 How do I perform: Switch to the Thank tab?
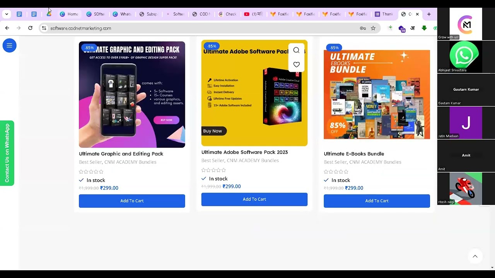(x=384, y=14)
